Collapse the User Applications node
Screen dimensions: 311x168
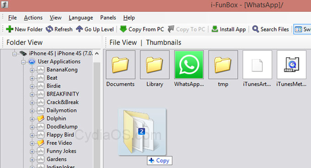(x=23, y=62)
